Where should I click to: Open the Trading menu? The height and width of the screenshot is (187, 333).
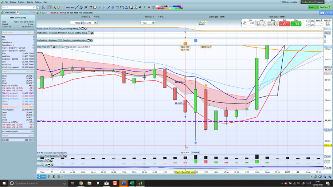tap(21, 2)
